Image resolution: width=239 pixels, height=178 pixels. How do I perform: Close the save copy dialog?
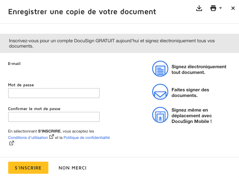click(233, 8)
